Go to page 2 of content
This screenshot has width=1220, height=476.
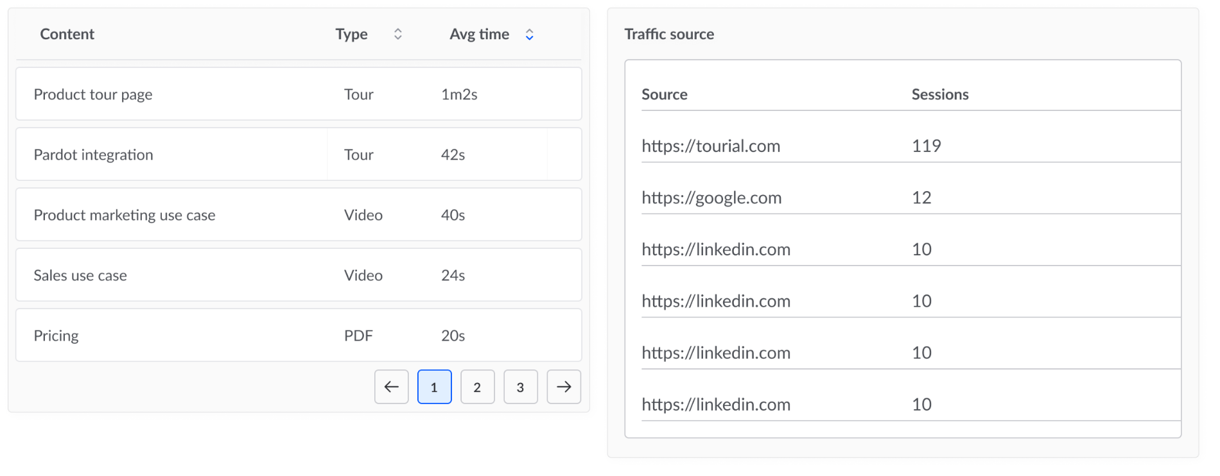pos(477,387)
